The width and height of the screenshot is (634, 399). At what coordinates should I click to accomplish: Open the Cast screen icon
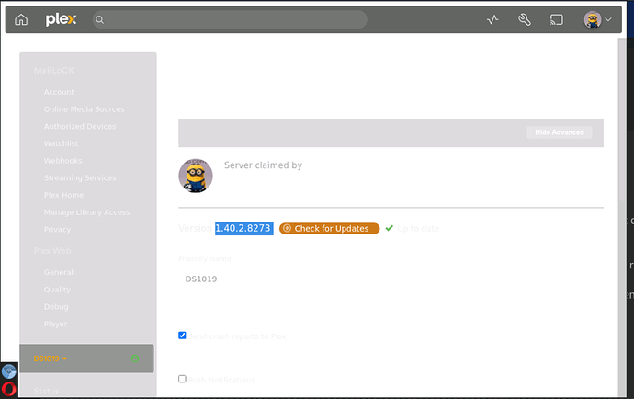point(557,19)
